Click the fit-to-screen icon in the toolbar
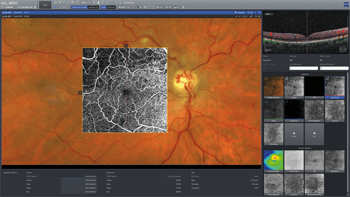Viewport: 350px width, 197px height. (x=102, y=2)
